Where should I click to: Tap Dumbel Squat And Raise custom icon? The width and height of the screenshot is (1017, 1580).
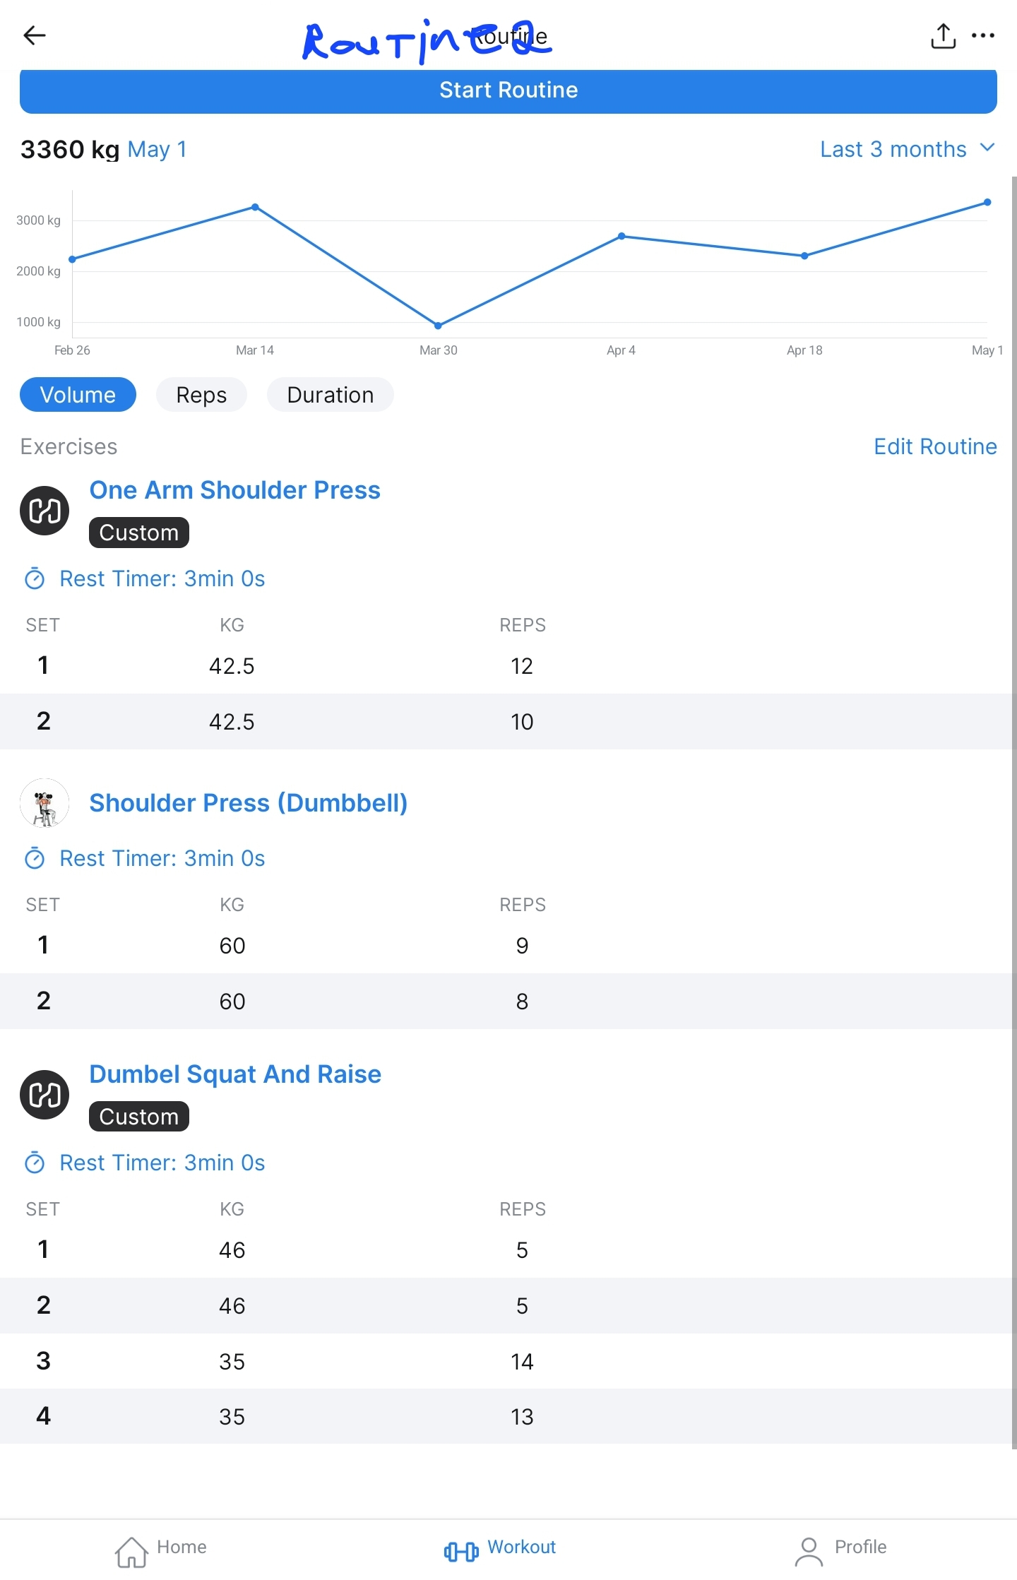pyautogui.click(x=44, y=1095)
